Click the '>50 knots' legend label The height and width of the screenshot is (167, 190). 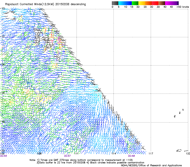coord(183,7)
